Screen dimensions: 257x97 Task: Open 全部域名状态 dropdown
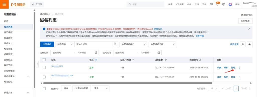134,44
